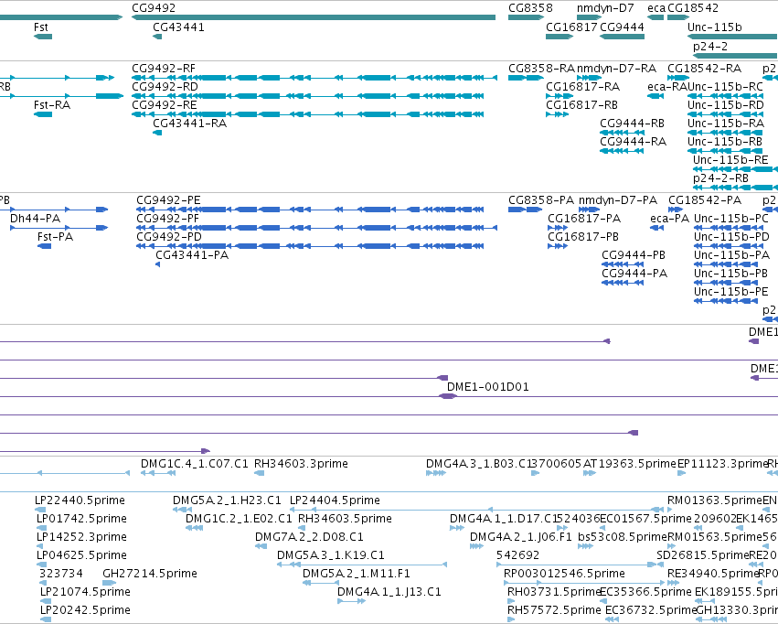Viewport: 778px width, 624px height.
Task: Select the DME1-001D01 feature label
Action: (x=488, y=387)
